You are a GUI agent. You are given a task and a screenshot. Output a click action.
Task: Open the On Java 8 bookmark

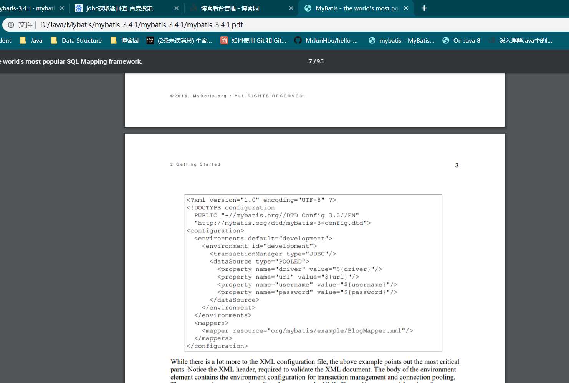click(461, 40)
